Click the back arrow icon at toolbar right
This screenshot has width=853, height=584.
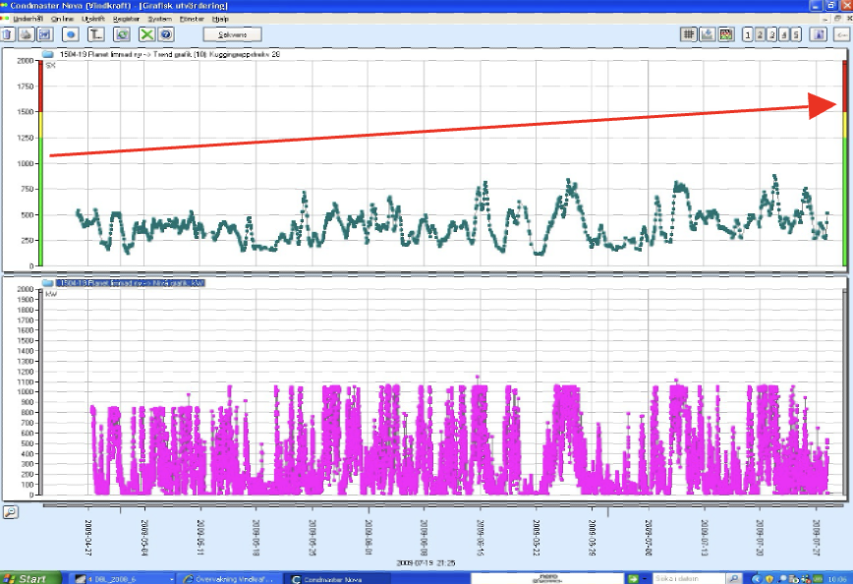[x=842, y=34]
